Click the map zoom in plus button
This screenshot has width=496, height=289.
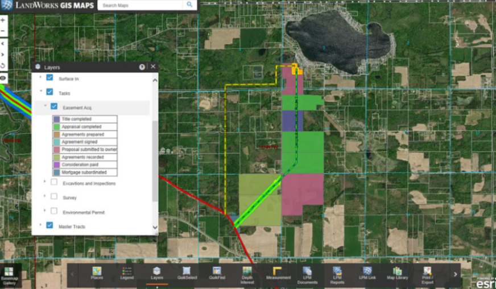tap(3, 20)
